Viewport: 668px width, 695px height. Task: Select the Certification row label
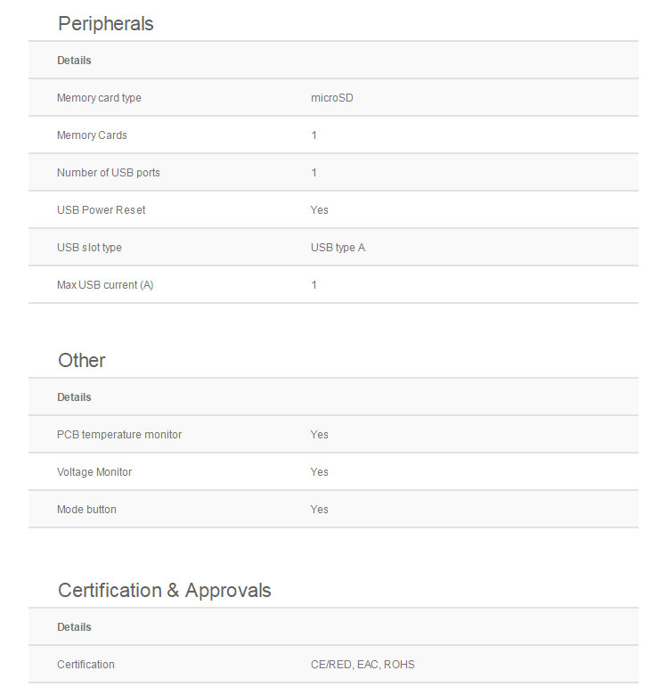tap(86, 665)
